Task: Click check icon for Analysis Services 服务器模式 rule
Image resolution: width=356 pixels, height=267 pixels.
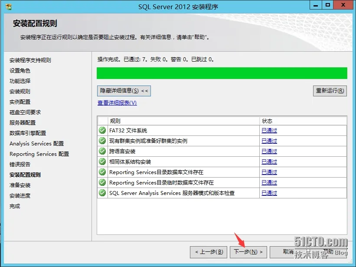Action: pyautogui.click(x=102, y=193)
